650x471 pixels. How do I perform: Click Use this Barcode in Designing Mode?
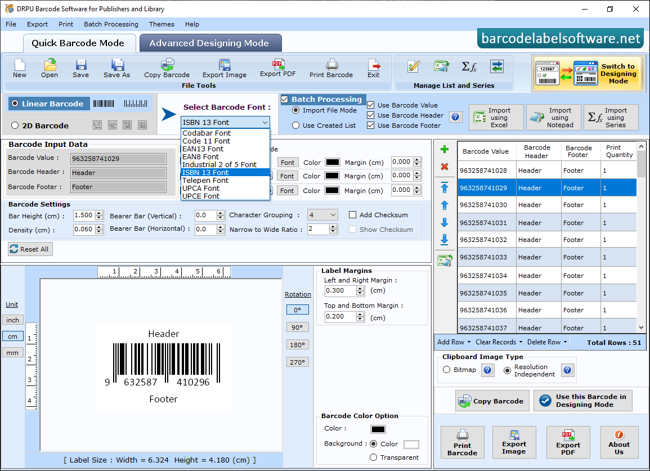583,401
